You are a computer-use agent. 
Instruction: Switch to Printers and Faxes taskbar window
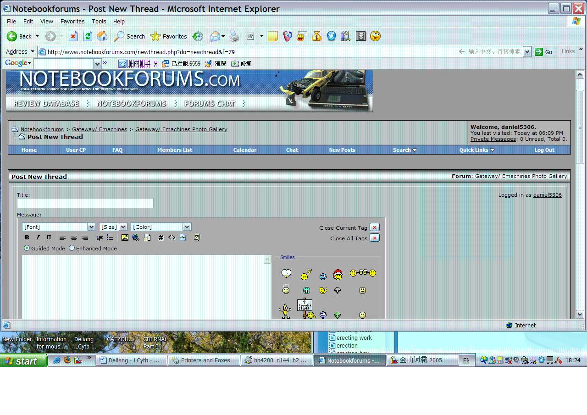click(204, 360)
